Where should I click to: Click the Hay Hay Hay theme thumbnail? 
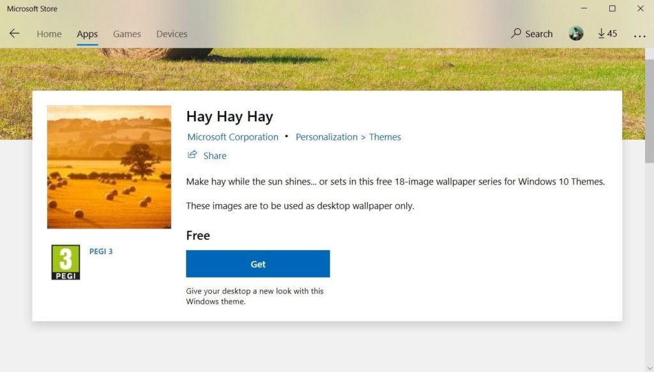tap(109, 167)
